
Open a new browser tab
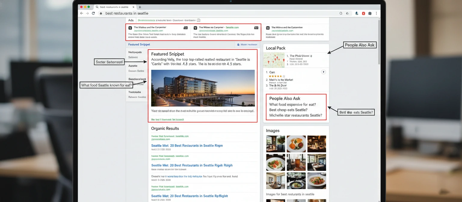(140, 7)
